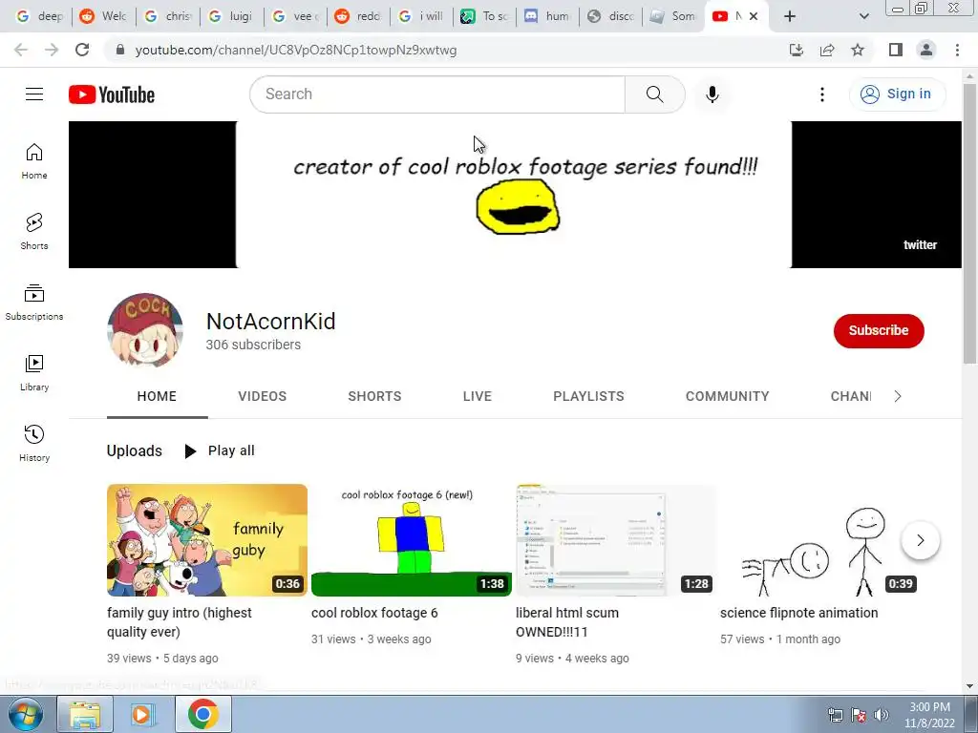The height and width of the screenshot is (733, 978).
Task: Open File Explorer from taskbar
Action: (x=85, y=714)
